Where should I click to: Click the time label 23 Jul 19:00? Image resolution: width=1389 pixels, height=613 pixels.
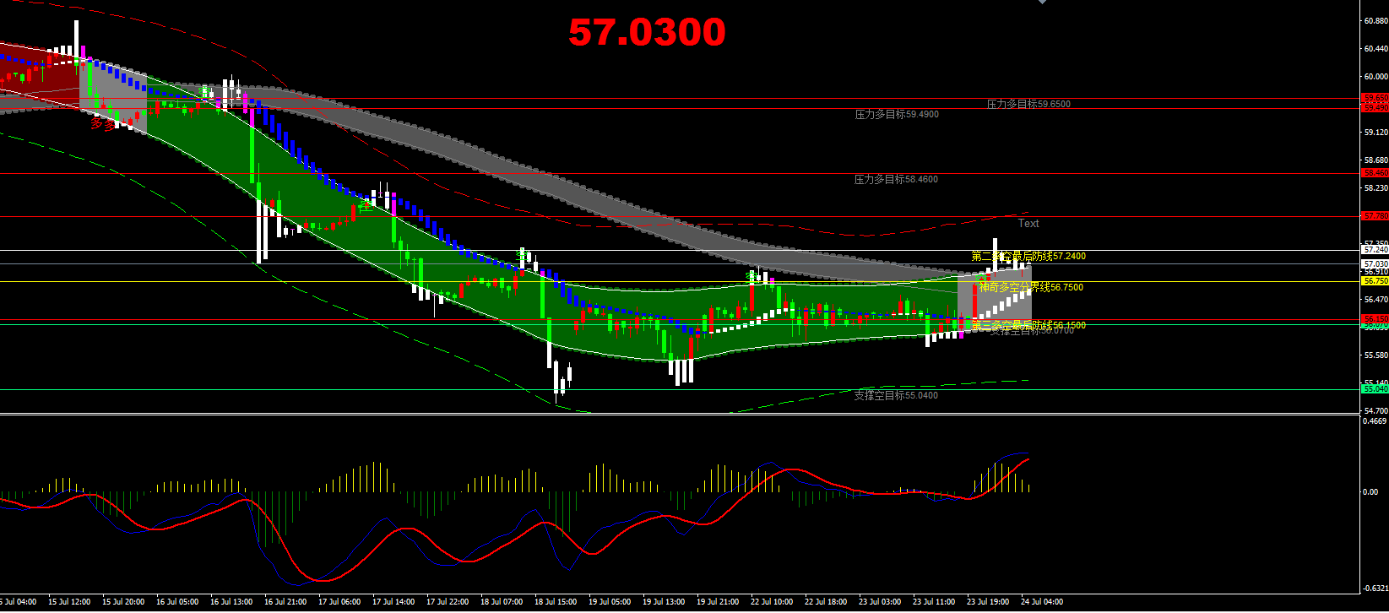(988, 603)
